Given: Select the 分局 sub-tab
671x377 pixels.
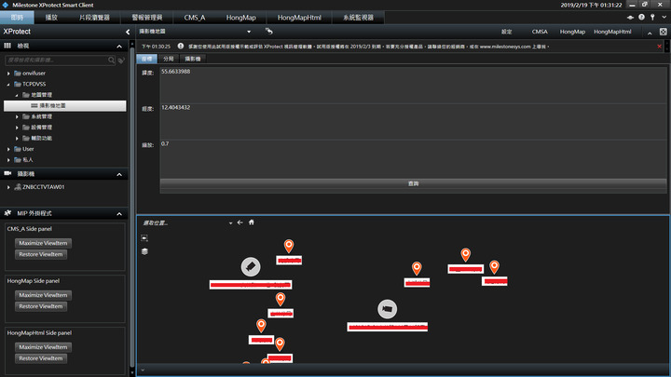Looking at the screenshot, I should (169, 58).
